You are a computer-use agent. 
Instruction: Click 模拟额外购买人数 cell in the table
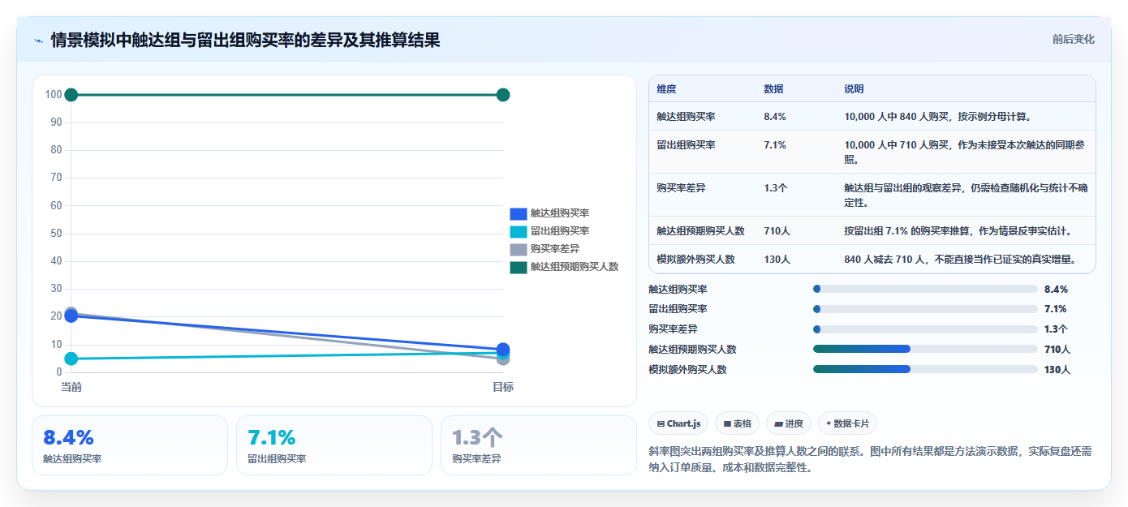tap(695, 259)
